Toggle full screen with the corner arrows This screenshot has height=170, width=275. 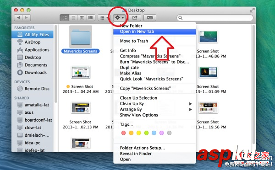point(252,11)
